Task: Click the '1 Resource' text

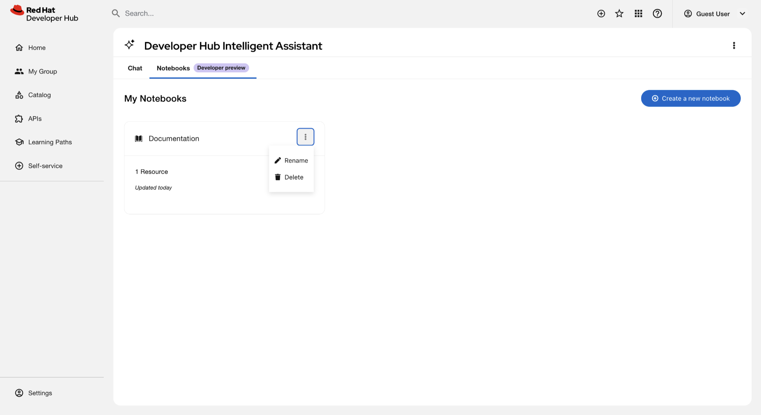Action: [x=151, y=172]
